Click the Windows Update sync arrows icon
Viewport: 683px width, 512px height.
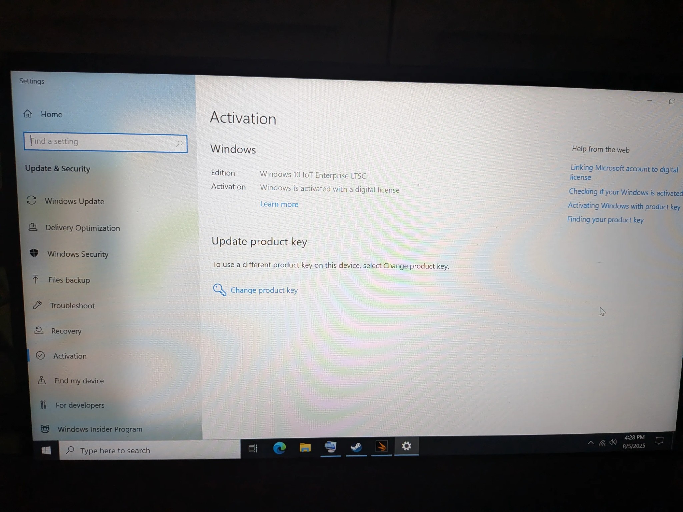[x=31, y=200]
